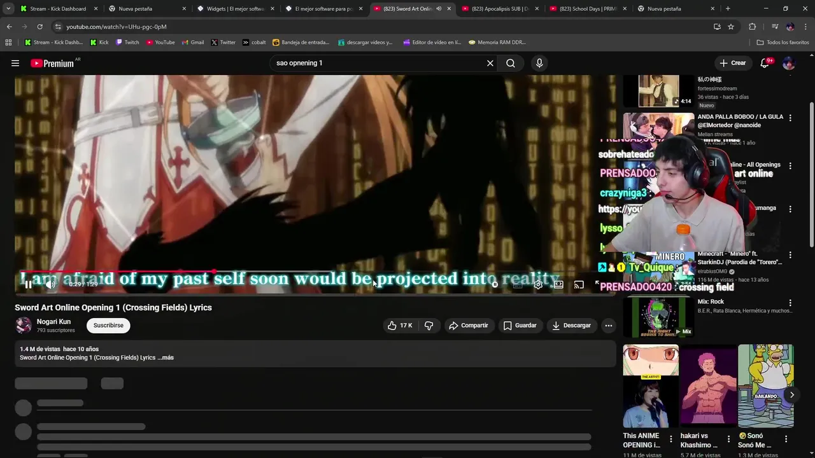
Task: Open the tab search dropdown arrow
Action: (8, 9)
